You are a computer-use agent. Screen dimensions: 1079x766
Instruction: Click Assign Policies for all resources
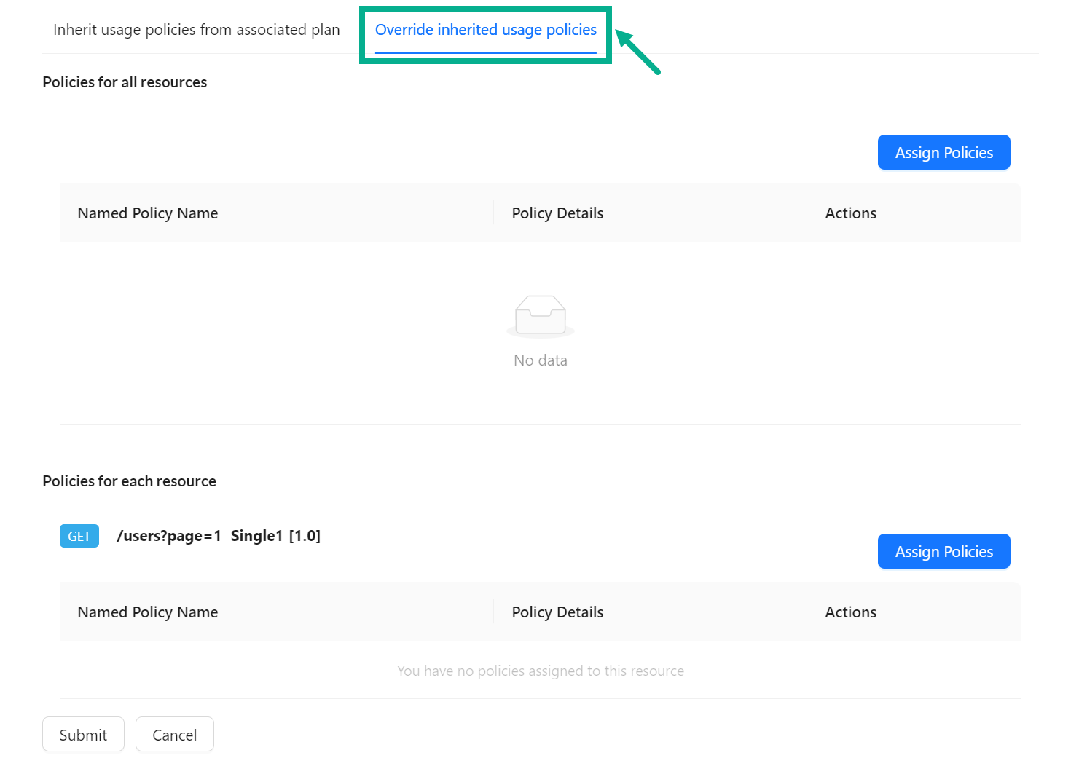click(x=943, y=152)
